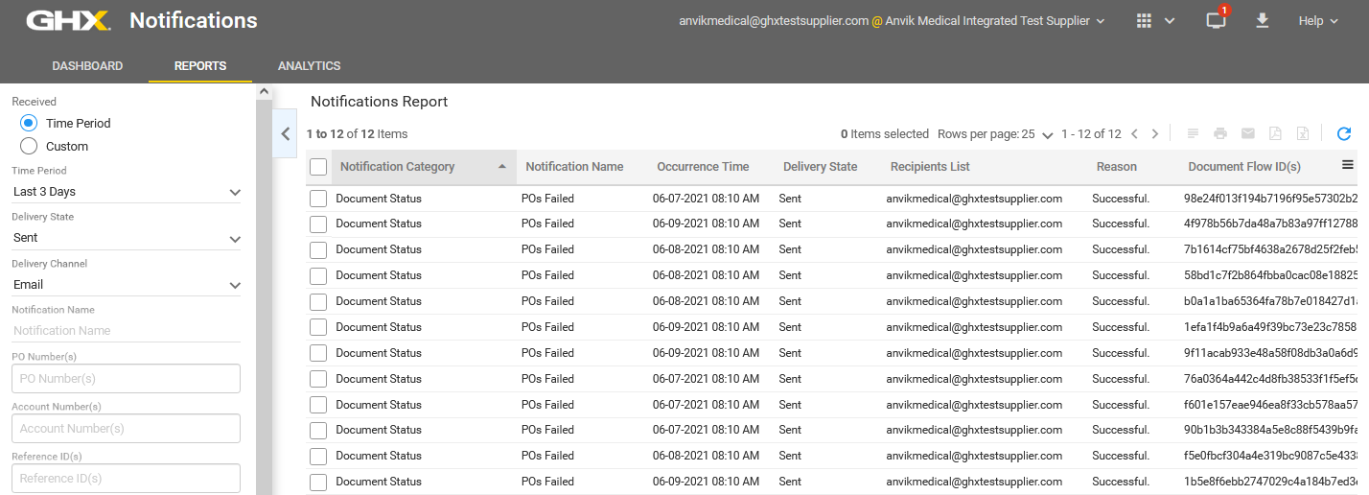The height and width of the screenshot is (495, 1369).
Task: Select the Time Period radio button
Action: point(29,124)
